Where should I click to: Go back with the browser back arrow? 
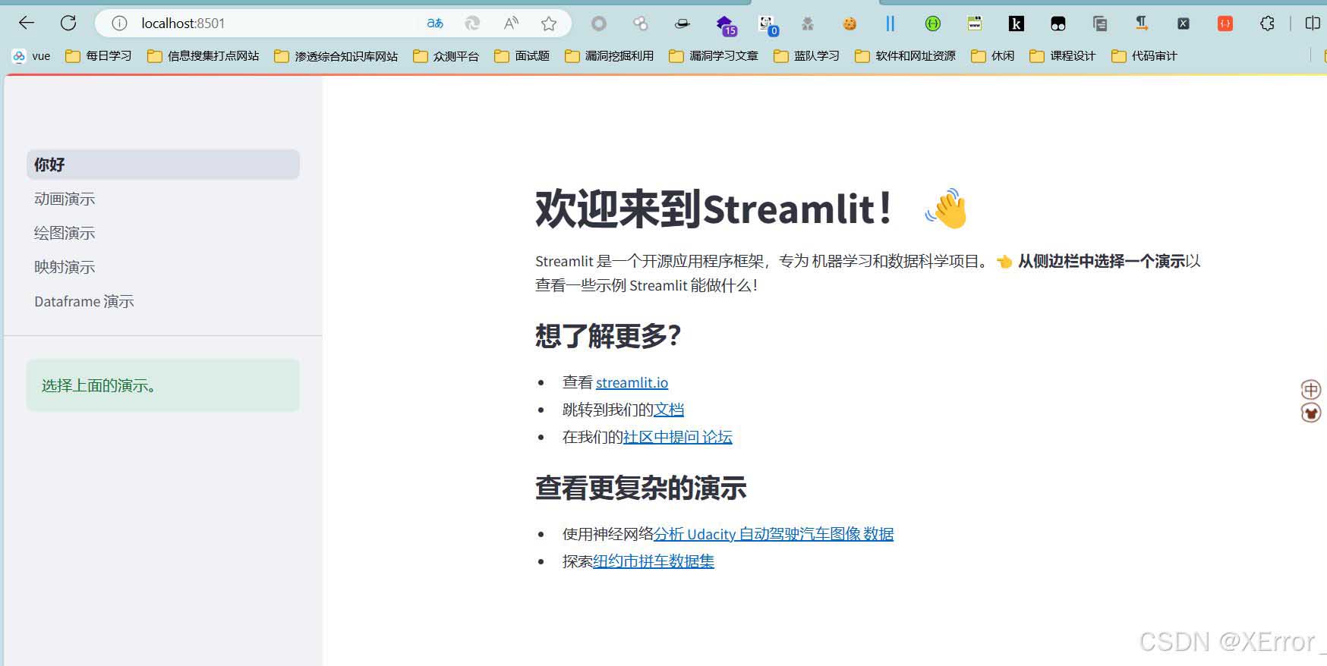coord(27,23)
